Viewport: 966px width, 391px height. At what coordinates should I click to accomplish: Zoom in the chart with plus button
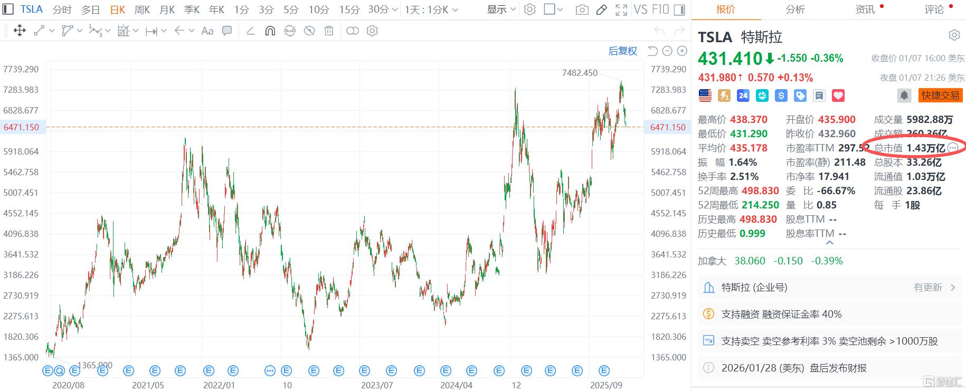[x=682, y=51]
